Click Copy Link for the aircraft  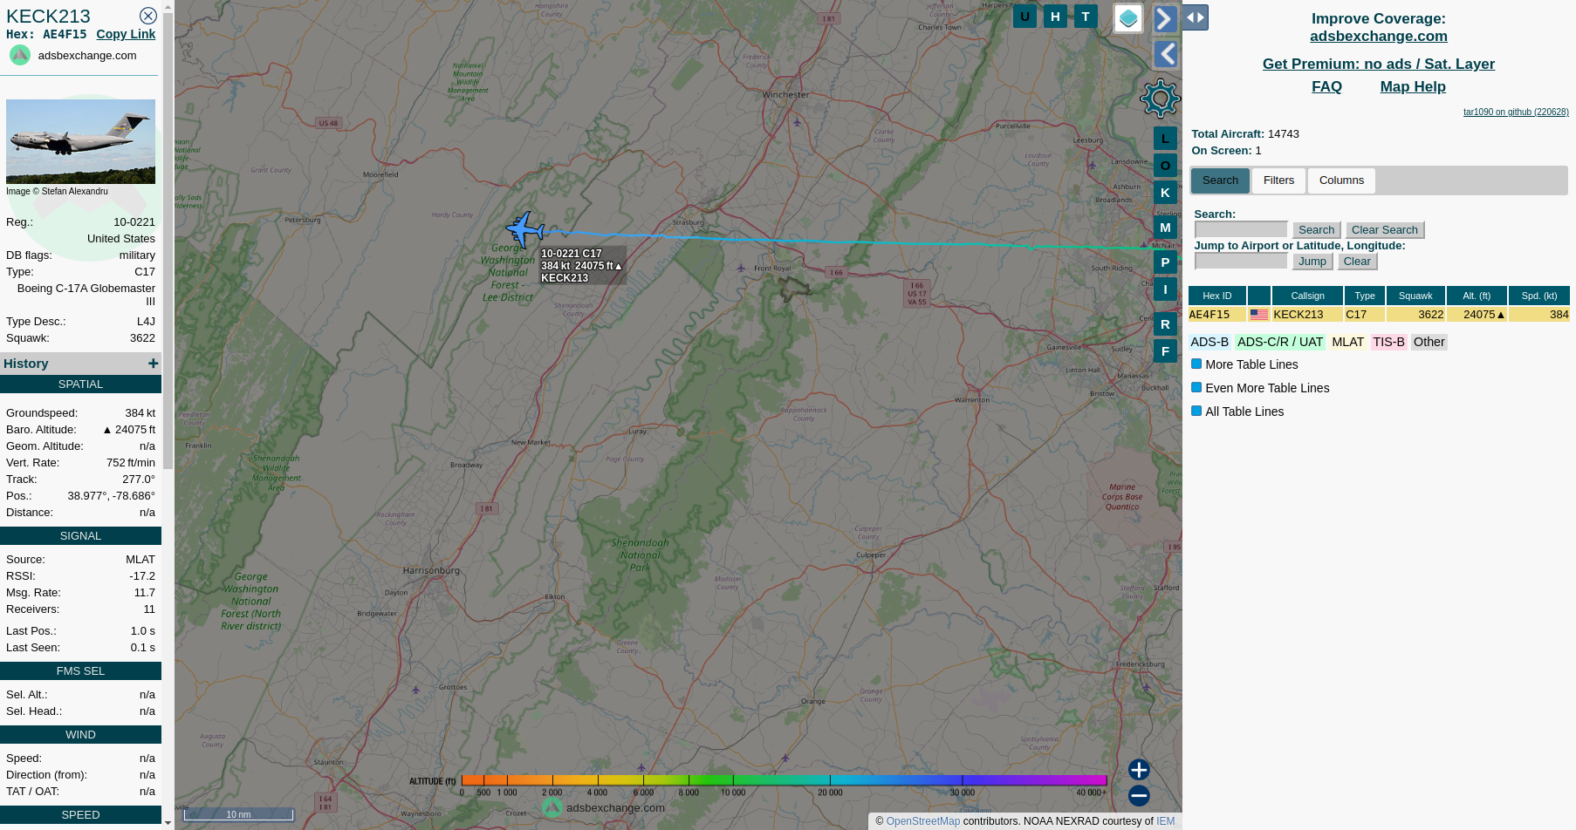tap(126, 34)
